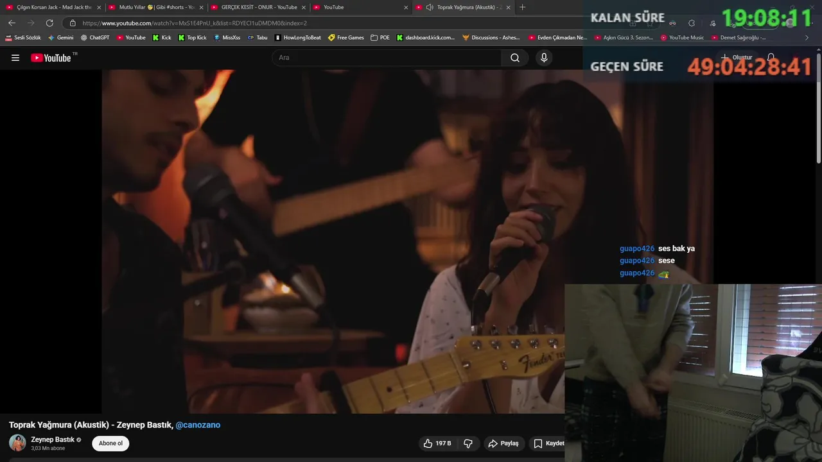
Task: Open Free Games bookmark
Action: coord(346,38)
